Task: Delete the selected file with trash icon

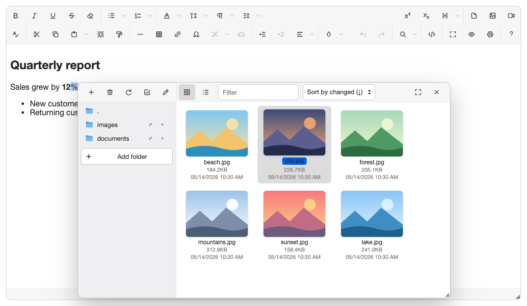Action: (110, 92)
